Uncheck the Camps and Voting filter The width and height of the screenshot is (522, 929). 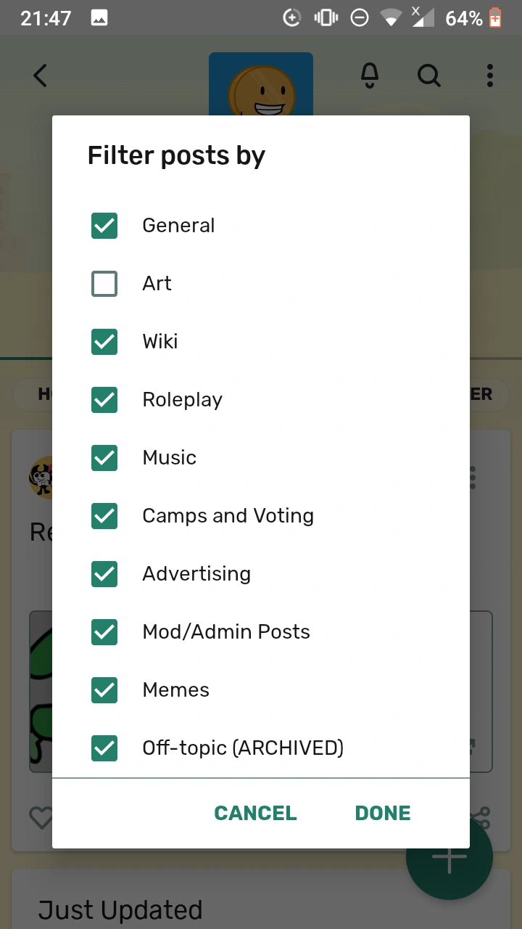tap(104, 515)
